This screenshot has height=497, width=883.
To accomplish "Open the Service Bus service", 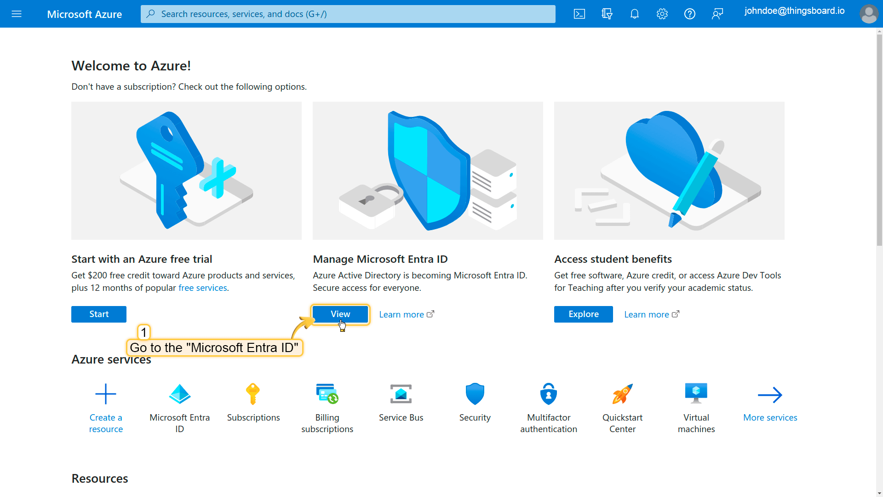I will click(401, 394).
